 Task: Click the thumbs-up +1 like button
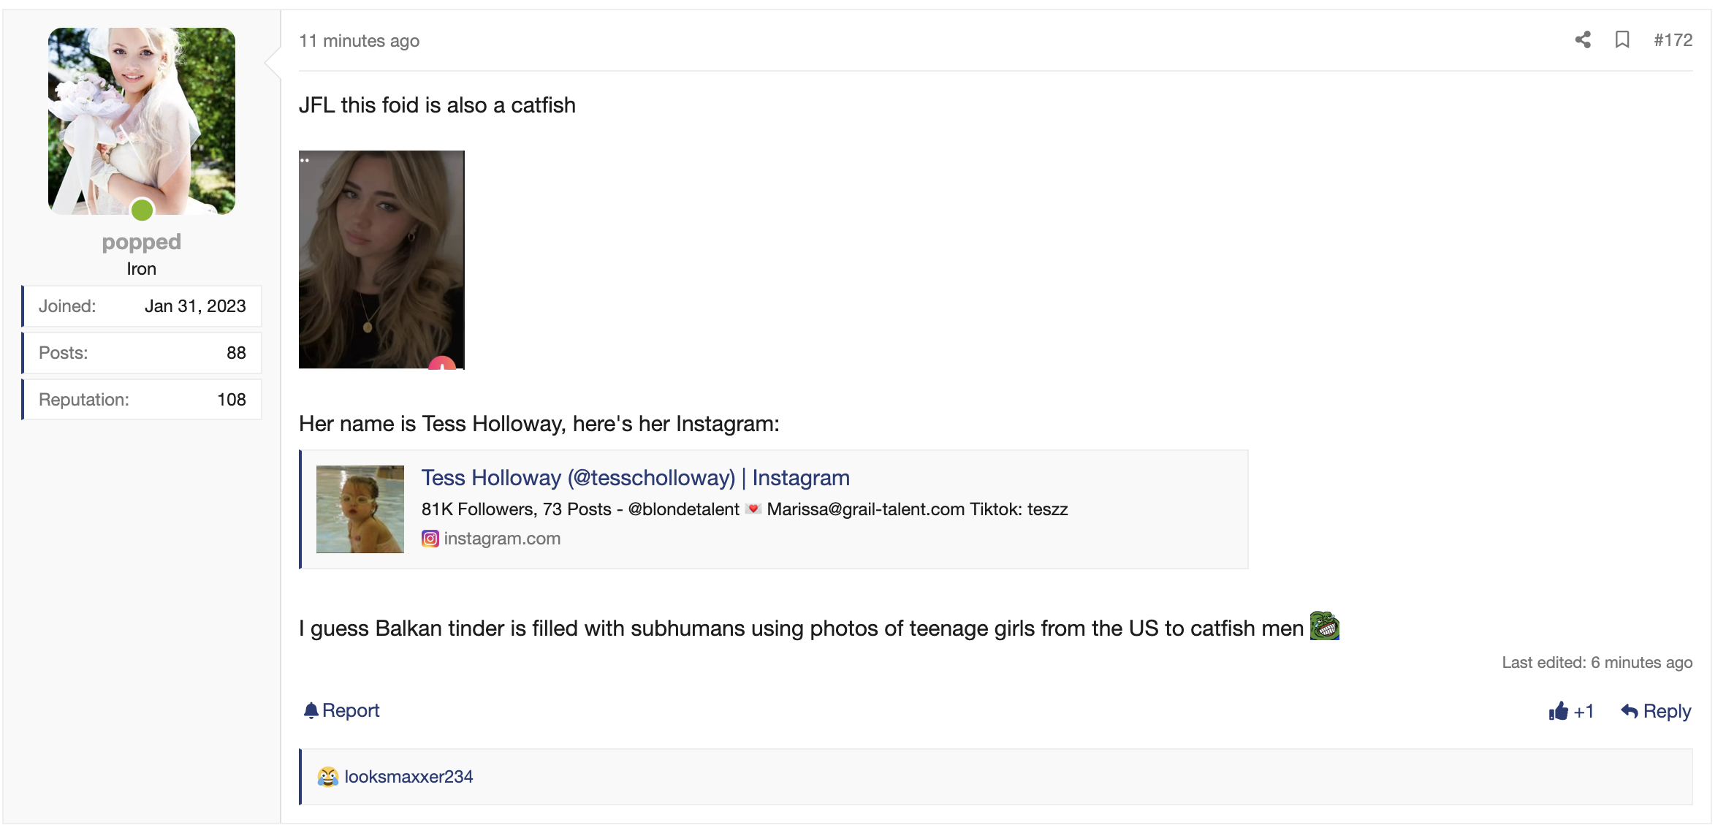[x=1570, y=711]
